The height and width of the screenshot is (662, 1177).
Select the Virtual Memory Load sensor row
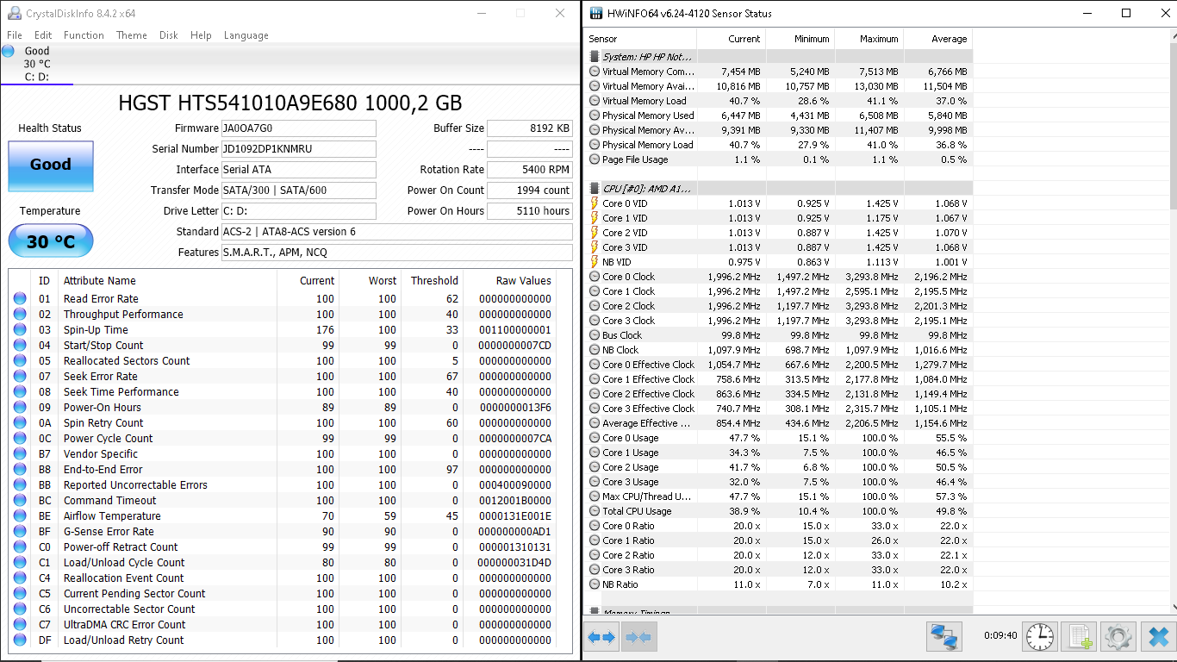[779, 101]
